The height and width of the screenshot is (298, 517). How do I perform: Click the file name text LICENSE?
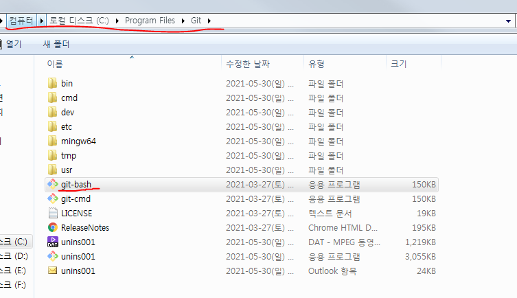click(76, 214)
